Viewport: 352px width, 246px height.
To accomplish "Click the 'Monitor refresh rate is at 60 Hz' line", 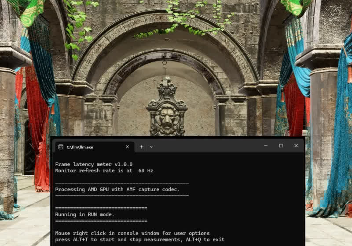I will tap(104, 170).
